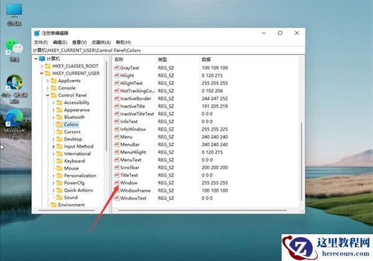This screenshot has width=373, height=261.
Task: Click the InfoWindow value icon
Action: [117, 129]
